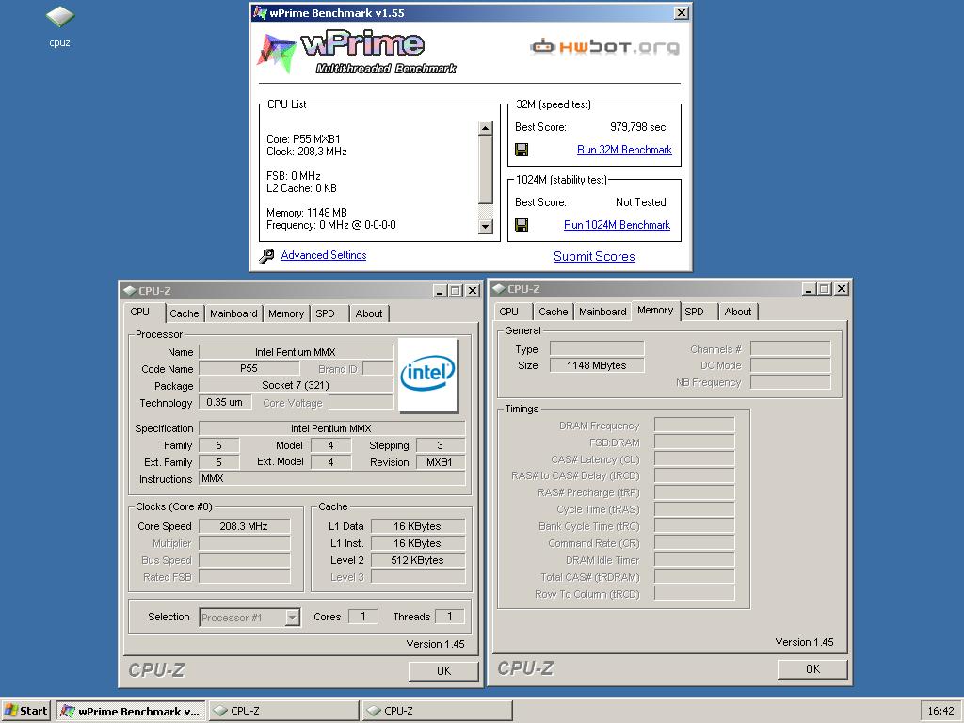Click the Windows Start button
Screen dimensions: 964x723
(x=25, y=711)
